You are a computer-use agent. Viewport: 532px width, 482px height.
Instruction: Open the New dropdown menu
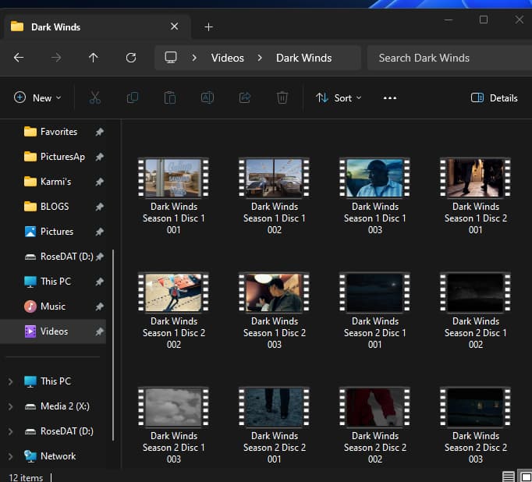click(37, 98)
